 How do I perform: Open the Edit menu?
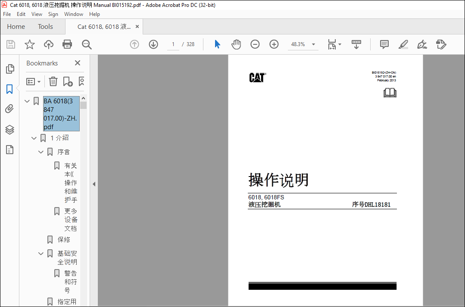[x=21, y=14]
